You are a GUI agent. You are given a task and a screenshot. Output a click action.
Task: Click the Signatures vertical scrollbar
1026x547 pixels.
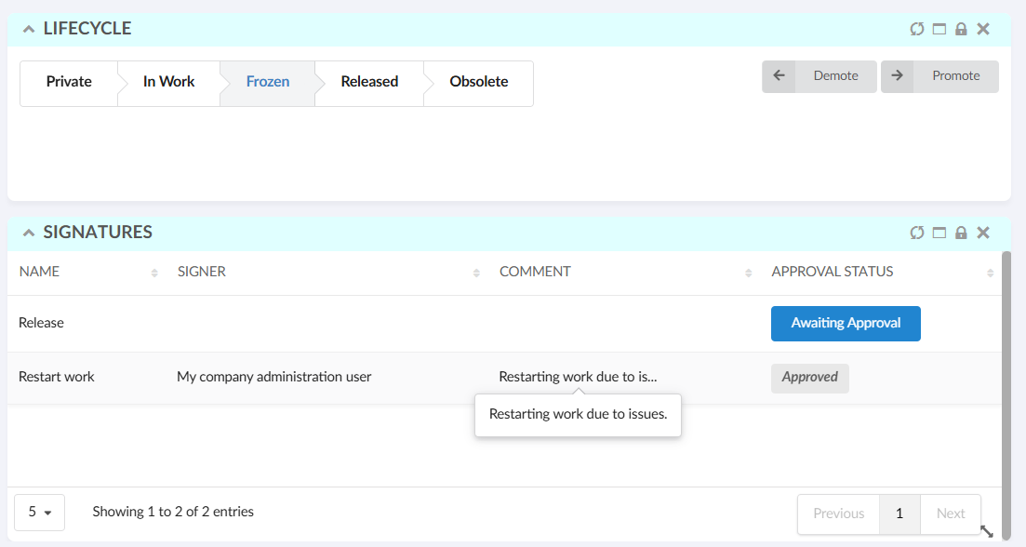coord(1006,372)
